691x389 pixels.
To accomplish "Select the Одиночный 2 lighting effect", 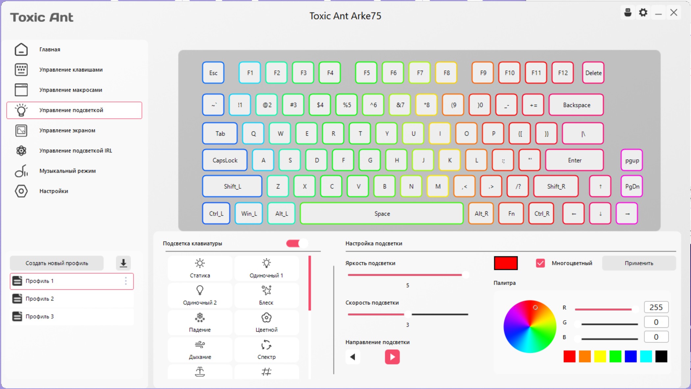I will pyautogui.click(x=200, y=296).
